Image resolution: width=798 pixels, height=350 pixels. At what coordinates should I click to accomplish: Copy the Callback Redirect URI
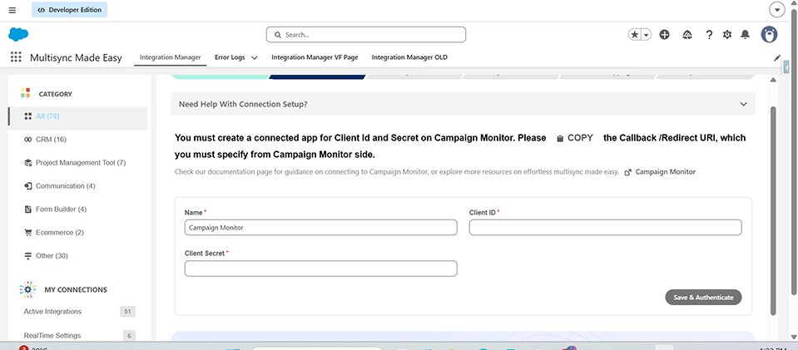pos(575,138)
